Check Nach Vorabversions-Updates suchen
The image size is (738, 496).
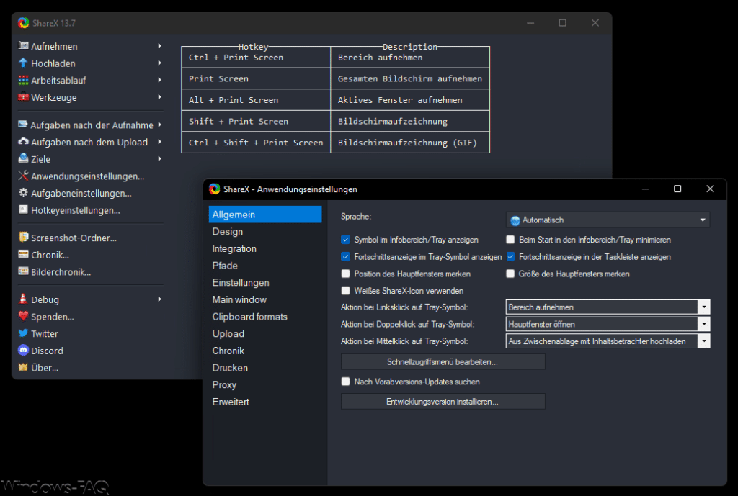coord(345,382)
